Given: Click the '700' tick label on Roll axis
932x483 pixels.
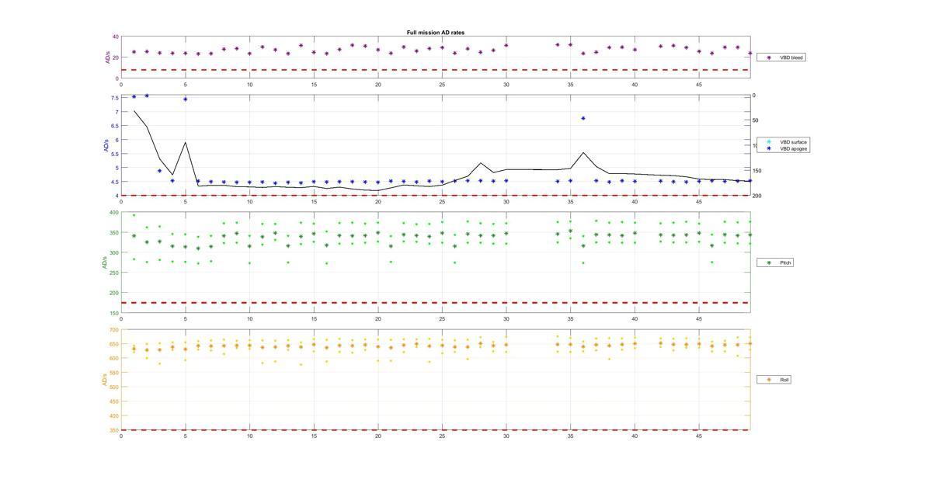Looking at the screenshot, I should [114, 329].
